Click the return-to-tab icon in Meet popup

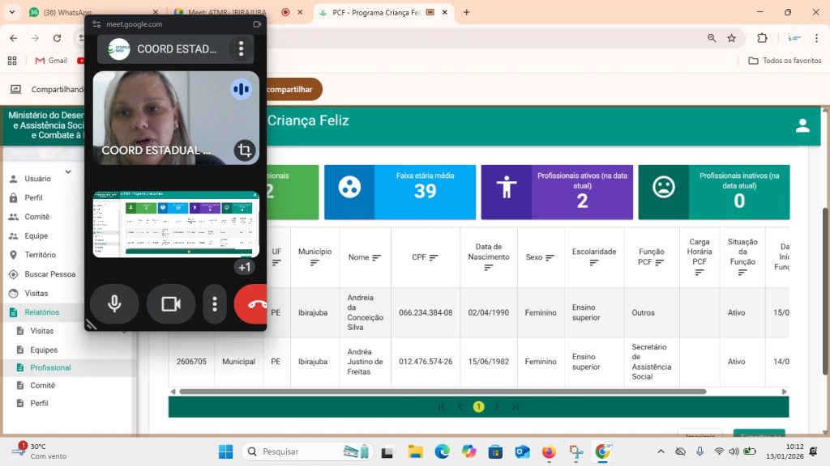point(258,24)
